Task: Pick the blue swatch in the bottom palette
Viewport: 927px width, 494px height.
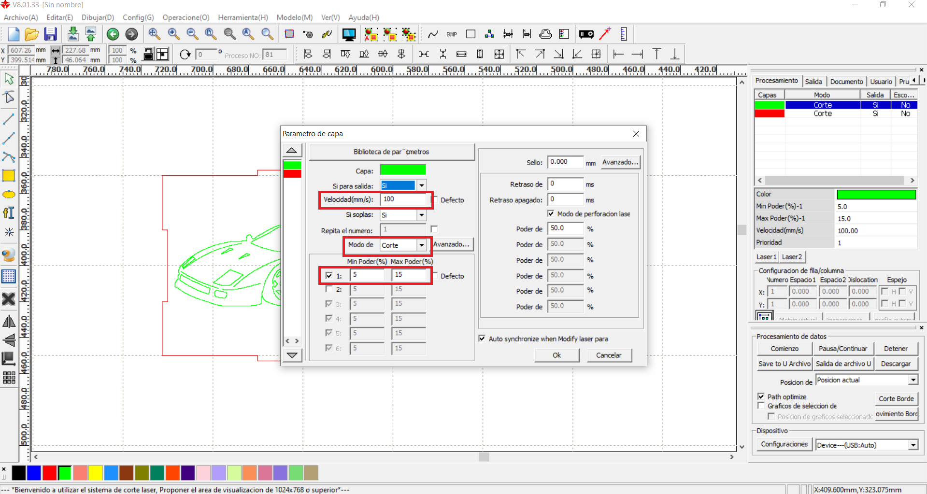Action: (x=34, y=473)
